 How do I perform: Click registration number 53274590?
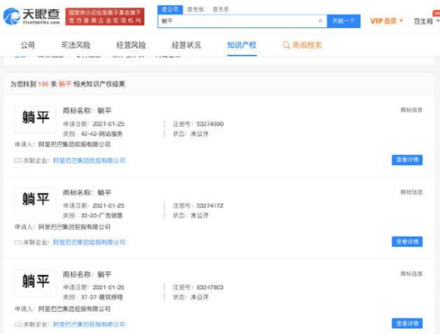pyautogui.click(x=210, y=124)
